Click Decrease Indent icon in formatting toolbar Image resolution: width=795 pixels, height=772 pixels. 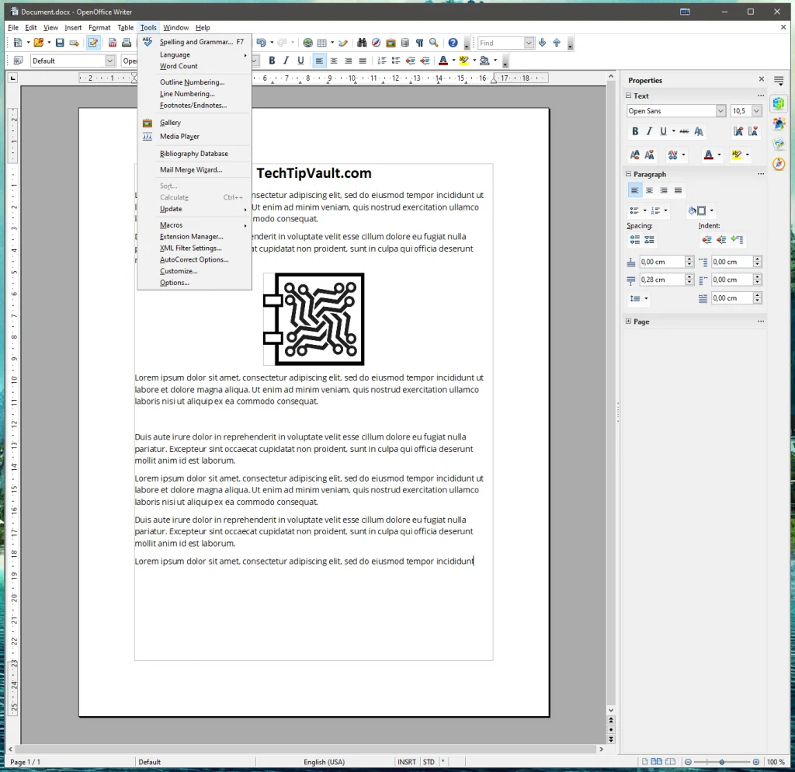(411, 61)
